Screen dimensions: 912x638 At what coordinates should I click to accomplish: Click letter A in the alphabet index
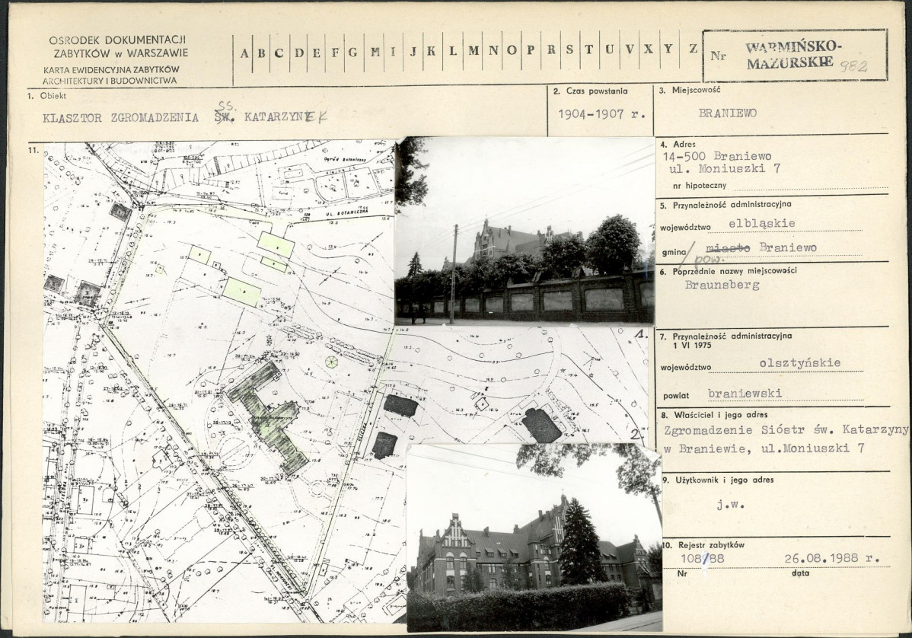(x=244, y=53)
